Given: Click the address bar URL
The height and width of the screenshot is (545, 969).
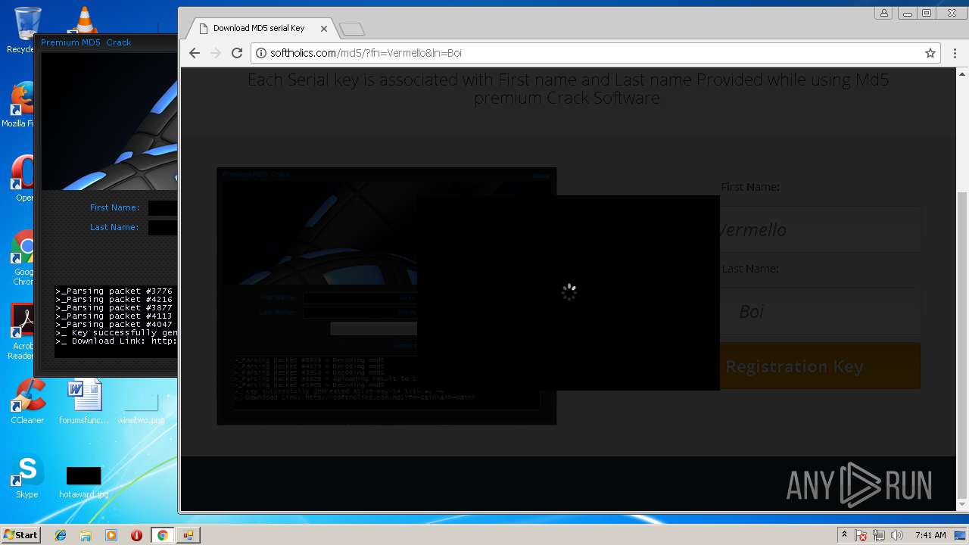Looking at the screenshot, I should [366, 53].
